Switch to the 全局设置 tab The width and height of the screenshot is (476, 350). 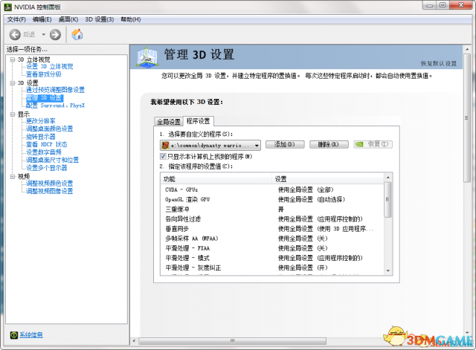169,122
